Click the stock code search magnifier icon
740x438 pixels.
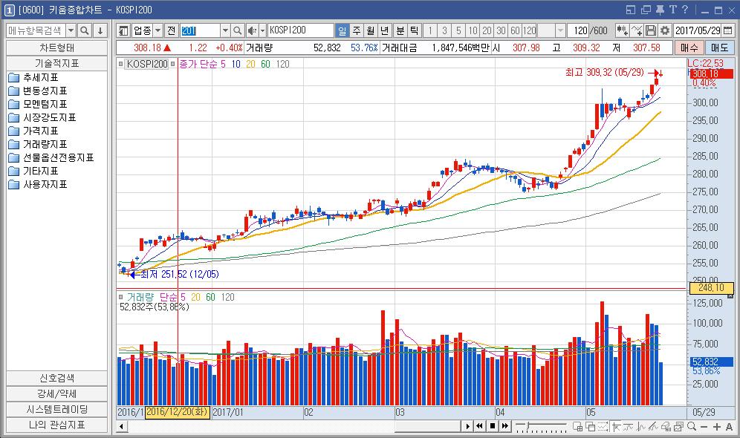[x=238, y=30]
